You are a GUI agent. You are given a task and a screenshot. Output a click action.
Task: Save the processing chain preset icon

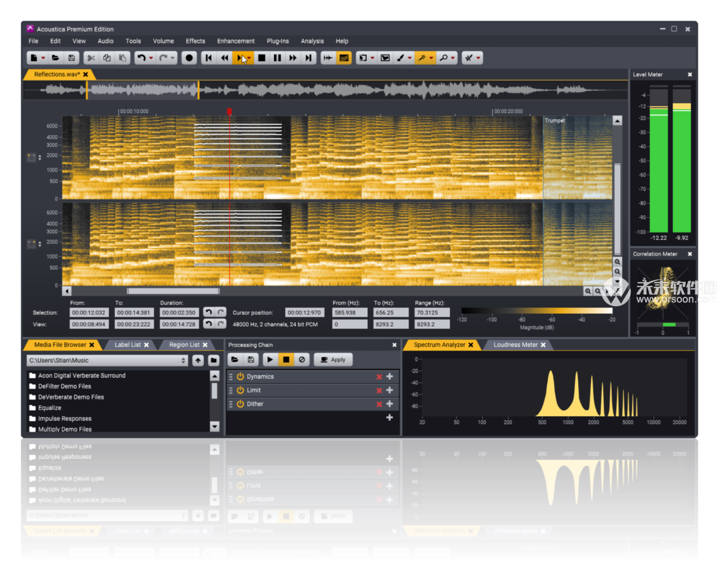click(251, 360)
